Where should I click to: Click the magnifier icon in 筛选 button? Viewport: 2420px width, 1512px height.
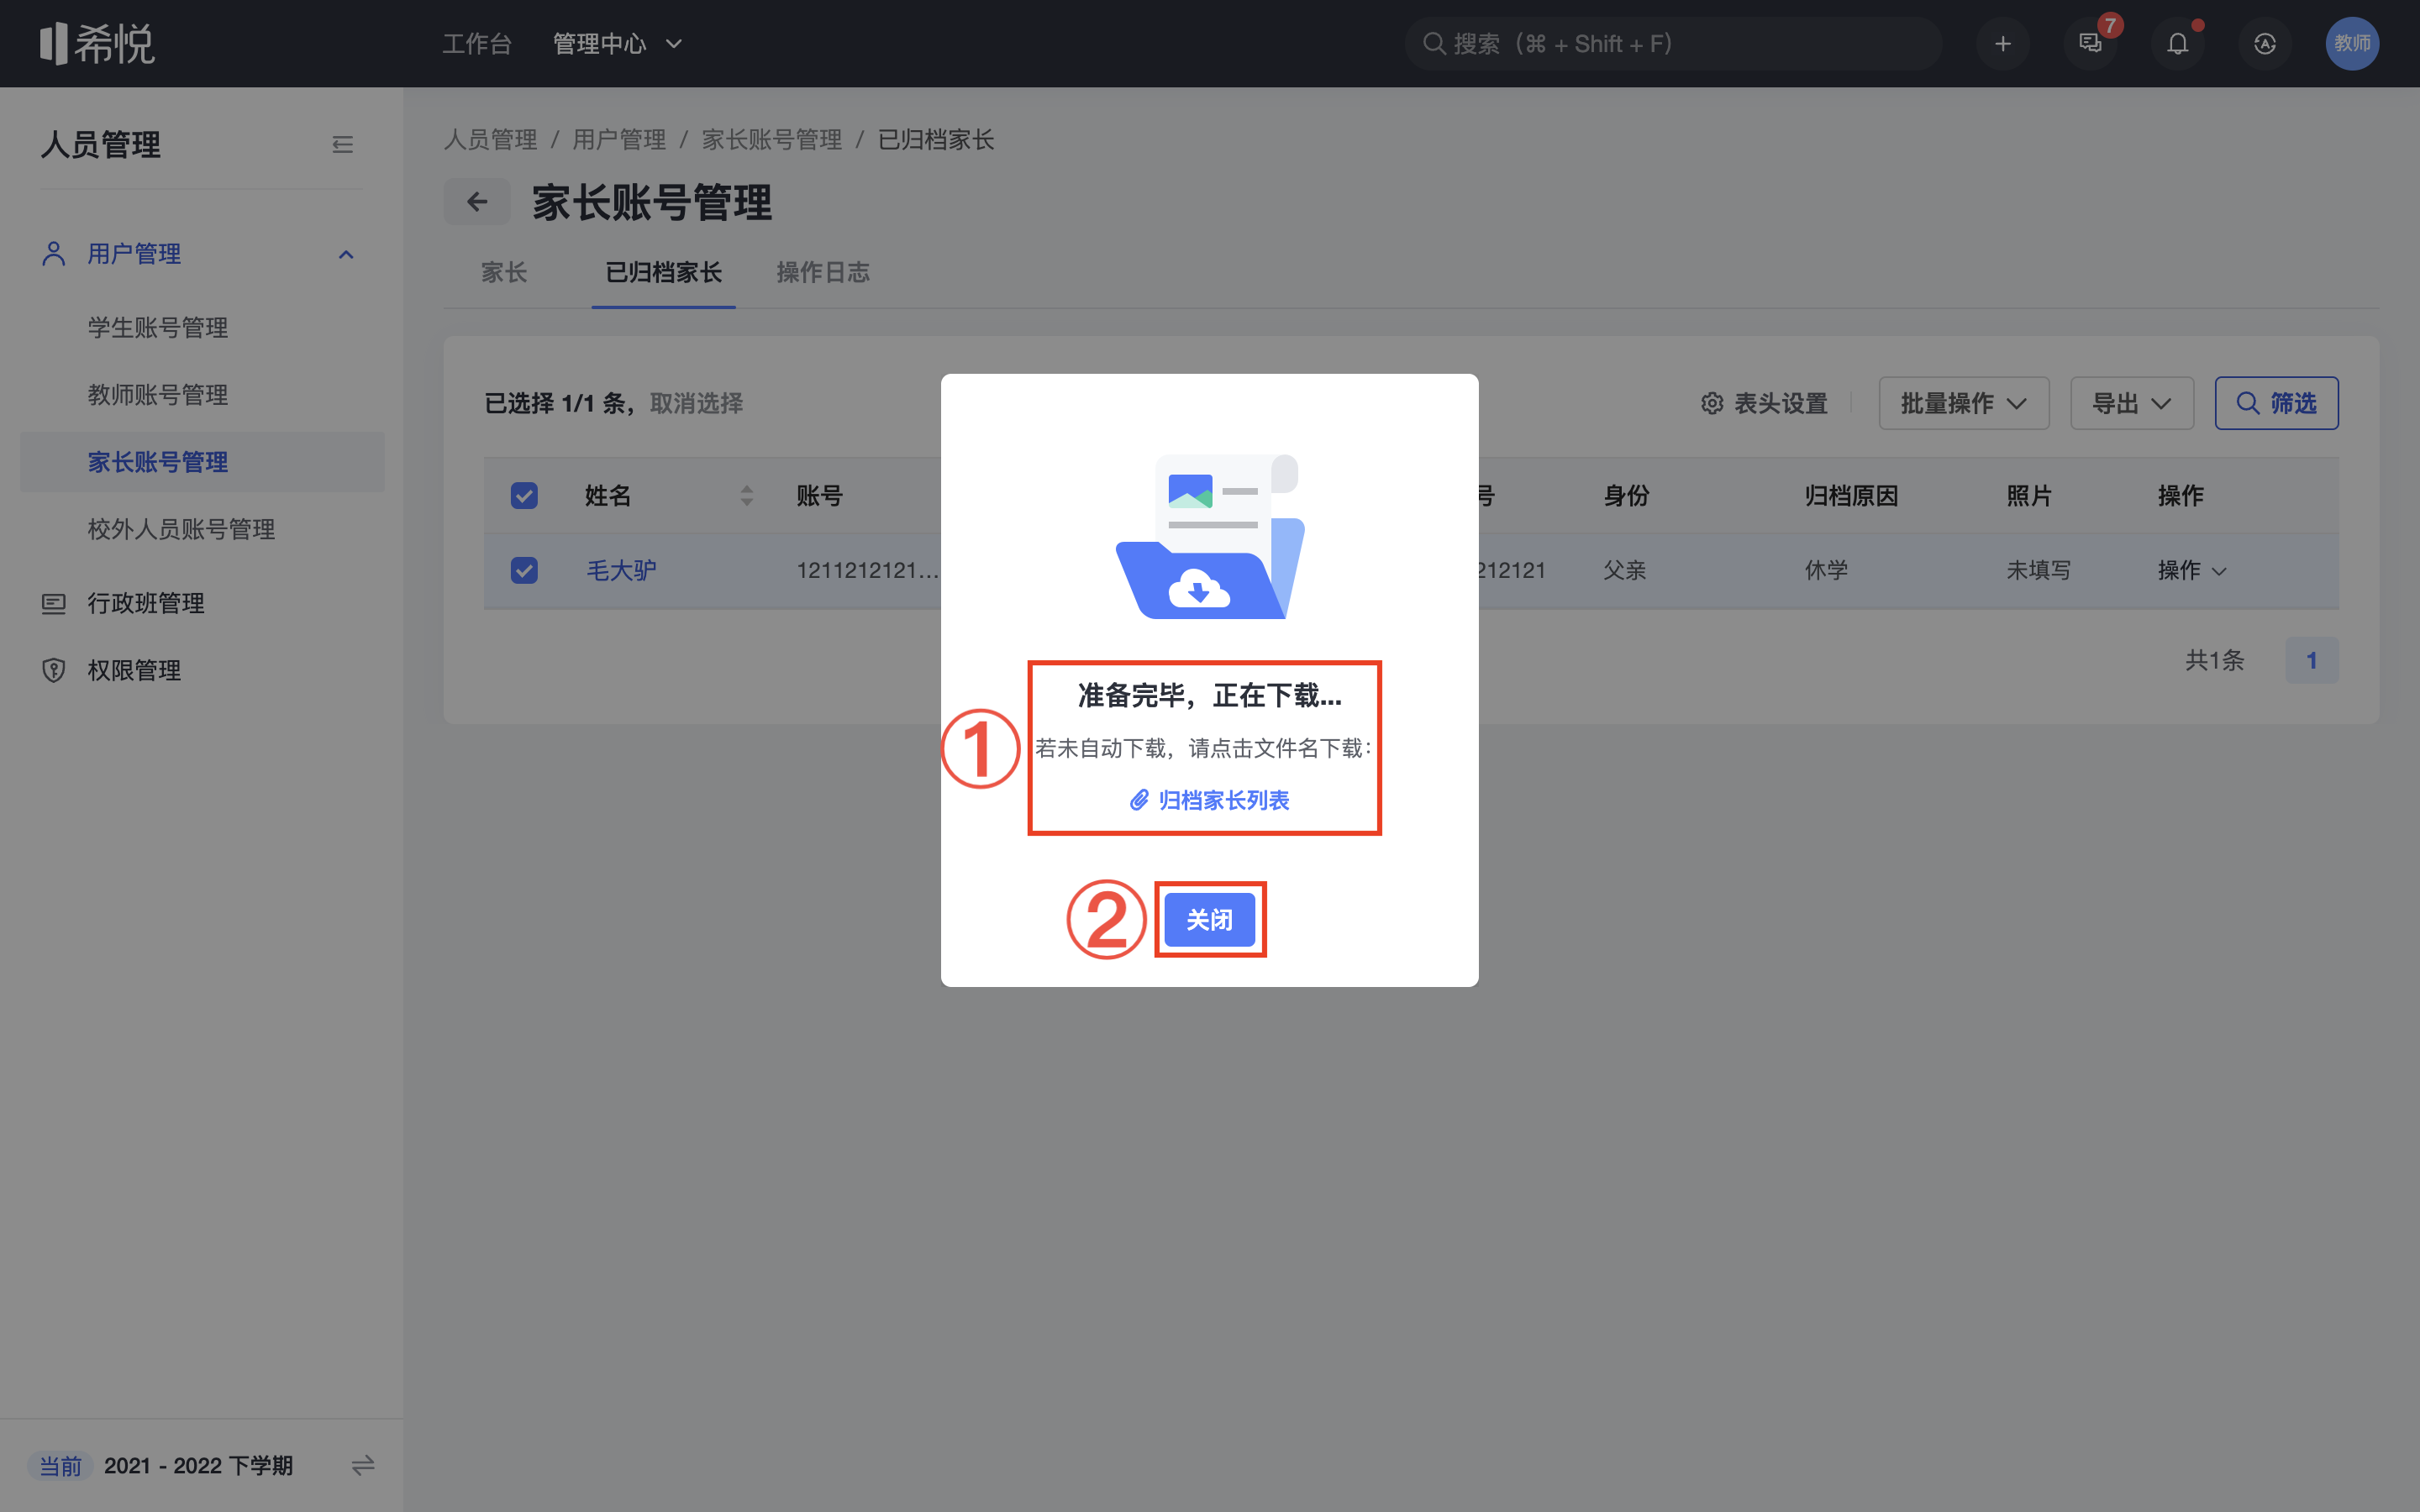[2248, 403]
